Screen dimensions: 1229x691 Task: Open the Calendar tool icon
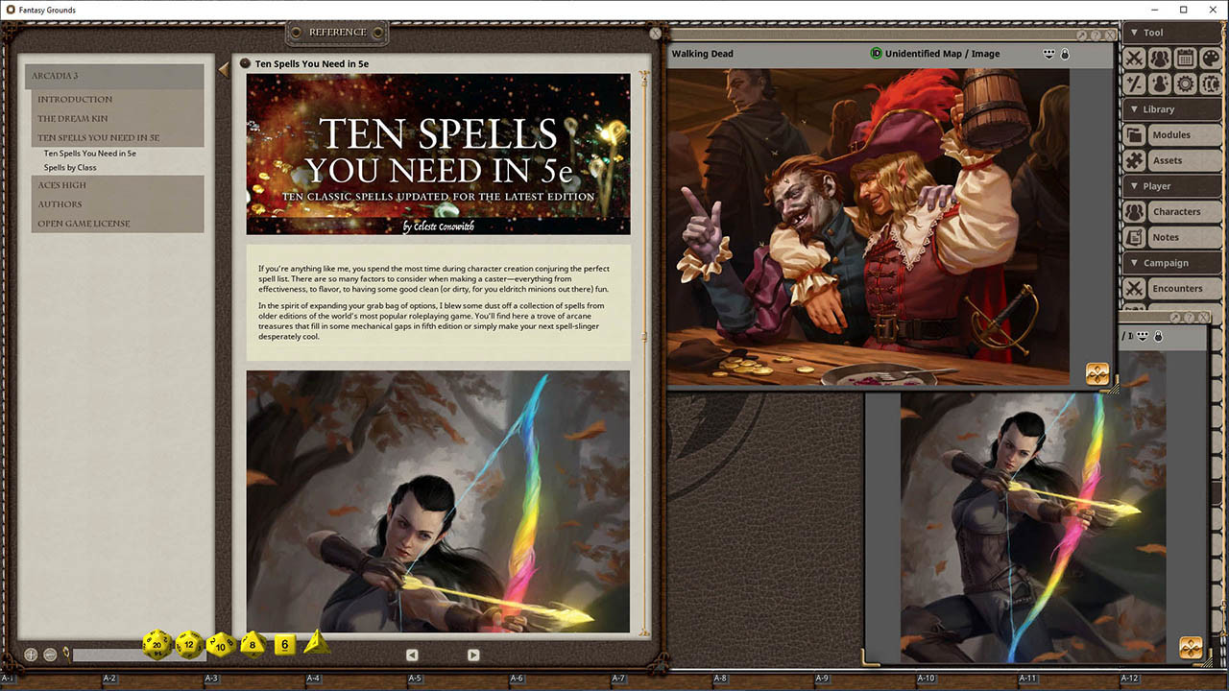pos(1187,58)
